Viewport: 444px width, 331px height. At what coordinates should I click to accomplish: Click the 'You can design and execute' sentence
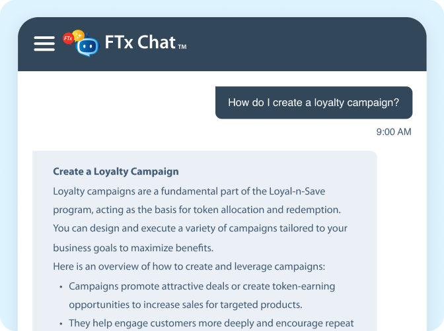[200, 228]
